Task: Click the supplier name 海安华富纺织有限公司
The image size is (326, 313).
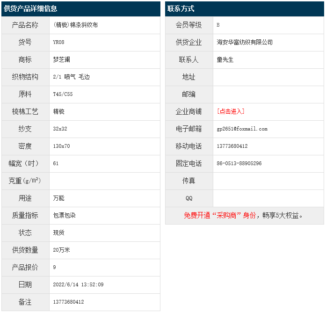Action: [x=245, y=43]
